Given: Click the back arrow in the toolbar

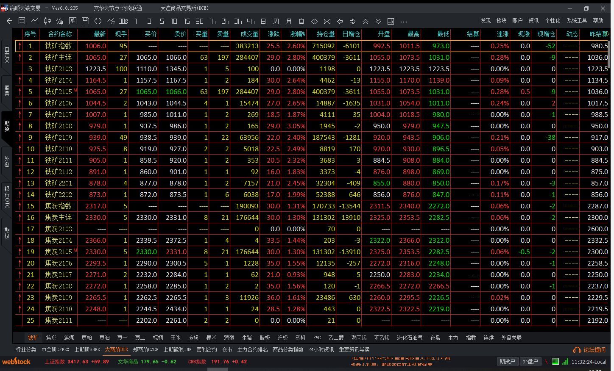Looking at the screenshot, I should [x=9, y=21].
